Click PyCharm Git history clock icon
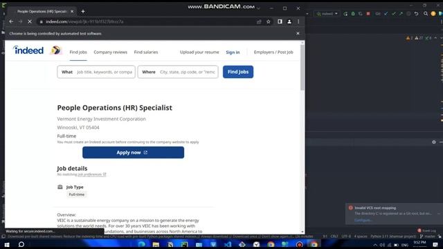 [408, 14]
